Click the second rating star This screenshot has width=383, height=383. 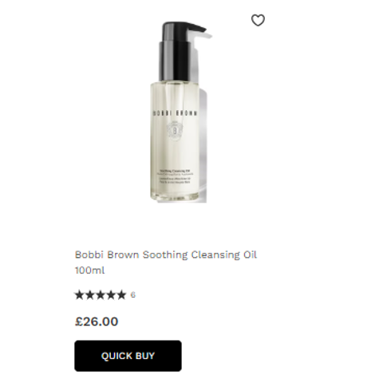[x=90, y=295]
